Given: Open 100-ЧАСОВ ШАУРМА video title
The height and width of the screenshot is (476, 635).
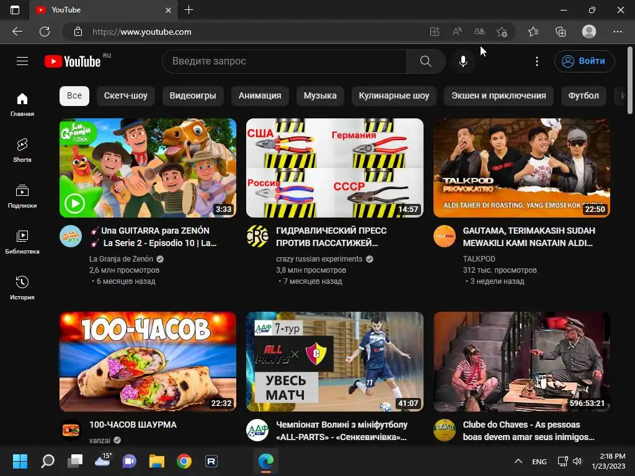Looking at the screenshot, I should pos(133,425).
